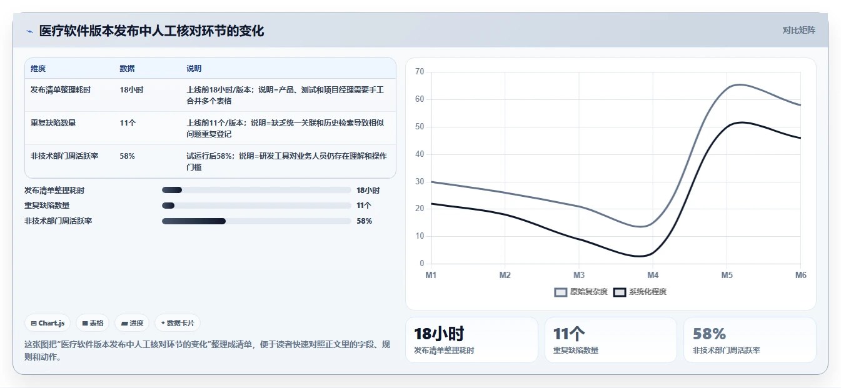Click the 原始复杂度 legend text

pos(588,292)
